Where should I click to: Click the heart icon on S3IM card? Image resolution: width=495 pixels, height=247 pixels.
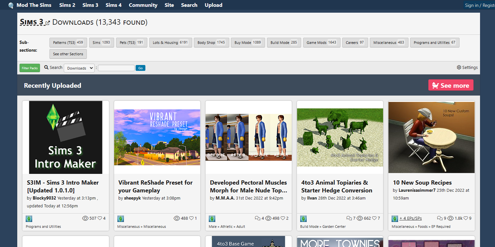pyautogui.click(x=100, y=218)
